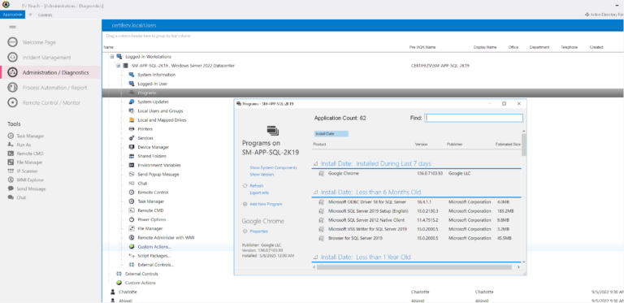Click the programs list vertical scrollbar
This screenshot has height=303, width=624.
524,145
